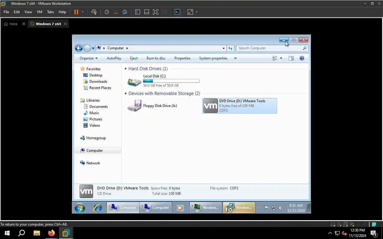The width and height of the screenshot is (383, 239).
Task: Expand the address bar previous locations dropdown
Action: [224, 48]
